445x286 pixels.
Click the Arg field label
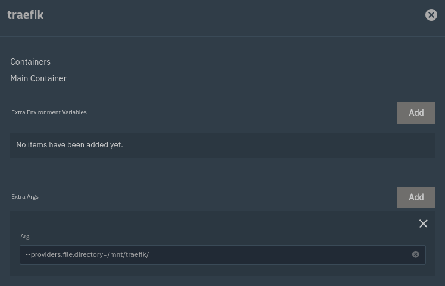[25, 237]
